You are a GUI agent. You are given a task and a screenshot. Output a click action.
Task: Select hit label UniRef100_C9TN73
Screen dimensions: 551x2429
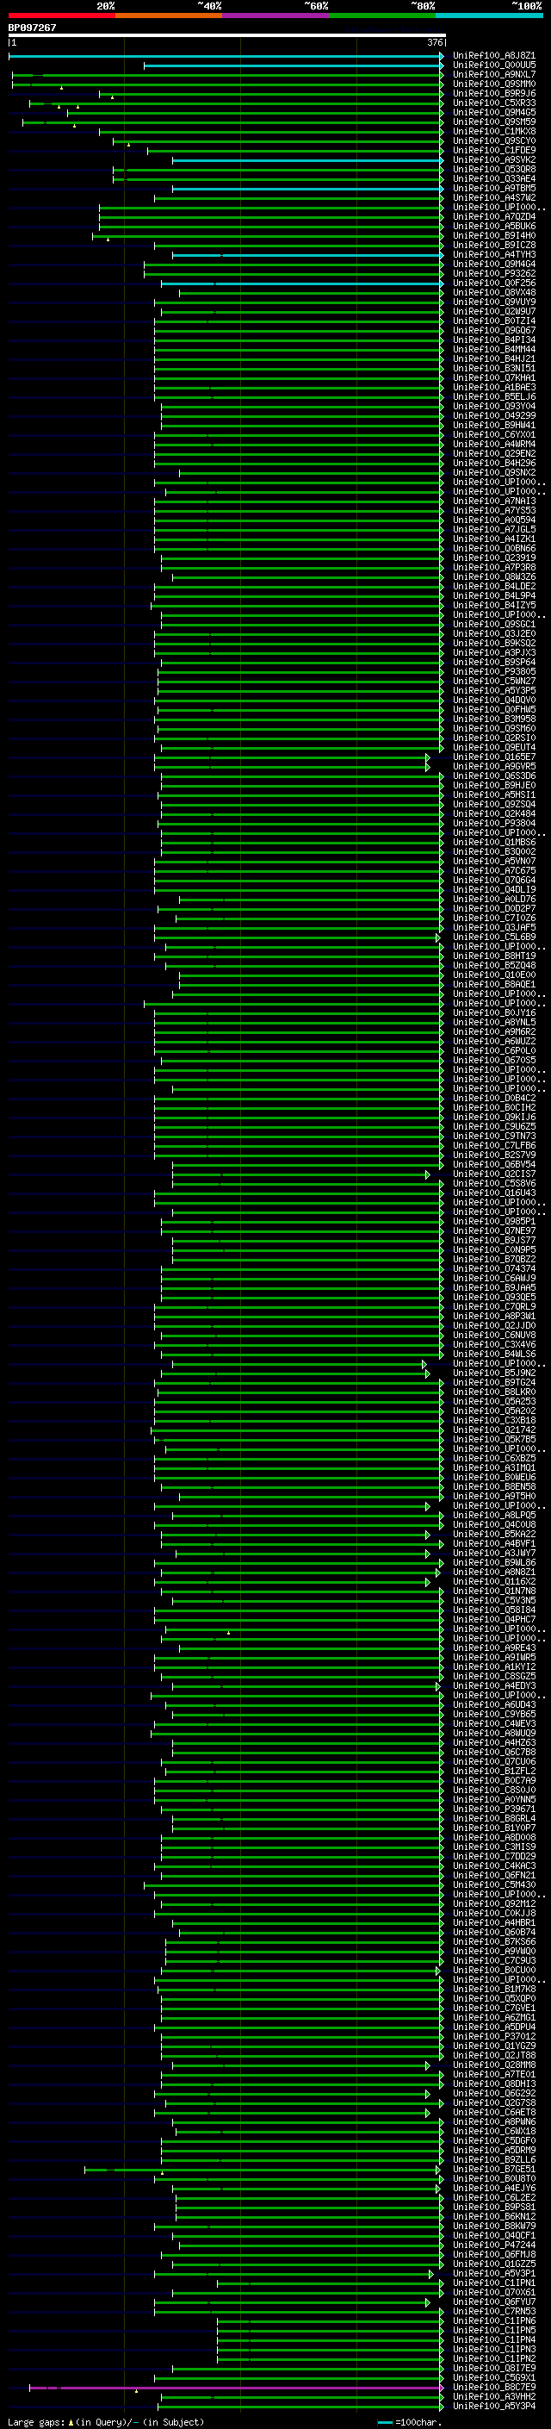click(494, 1137)
